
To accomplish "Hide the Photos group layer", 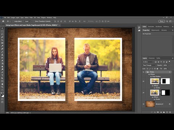I will pos(144,72).
